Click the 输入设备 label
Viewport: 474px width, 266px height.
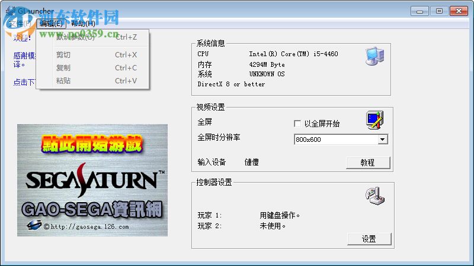coord(212,162)
